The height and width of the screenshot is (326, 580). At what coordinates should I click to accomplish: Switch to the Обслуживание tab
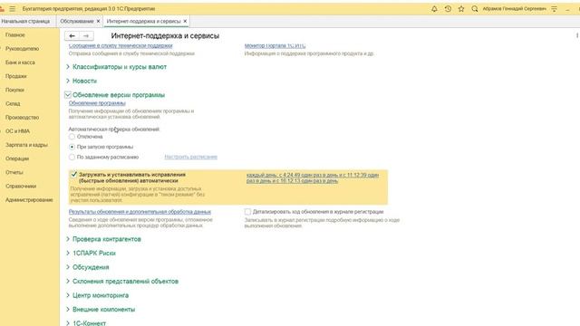click(x=77, y=21)
